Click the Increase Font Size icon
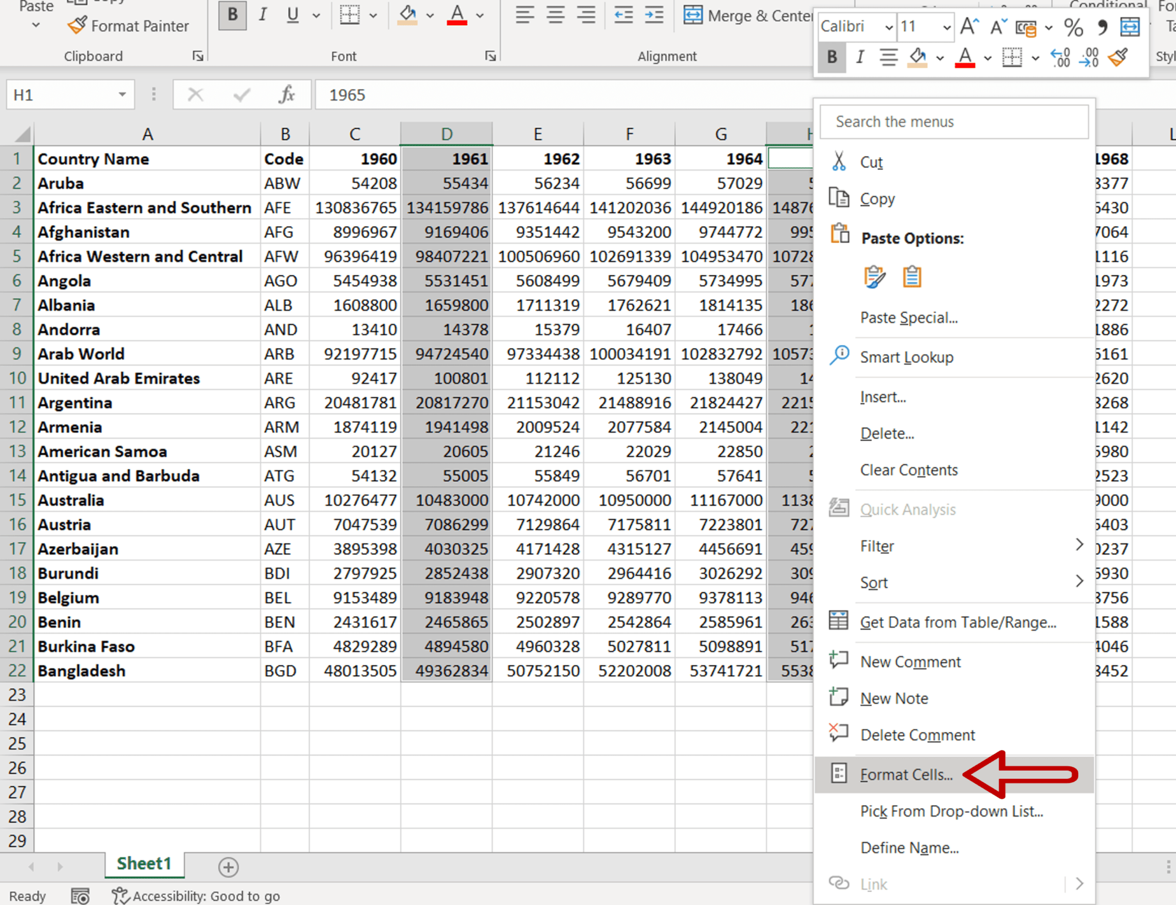Image resolution: width=1176 pixels, height=905 pixels. click(969, 26)
